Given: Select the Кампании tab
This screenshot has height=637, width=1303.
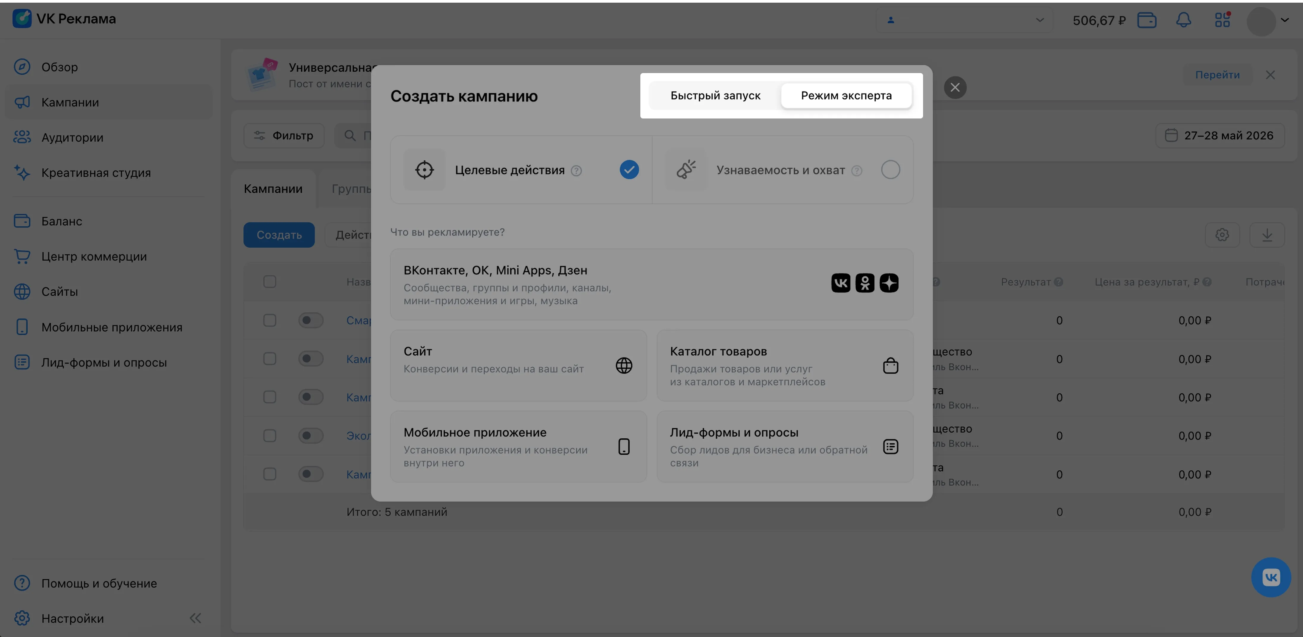Looking at the screenshot, I should click(x=273, y=189).
